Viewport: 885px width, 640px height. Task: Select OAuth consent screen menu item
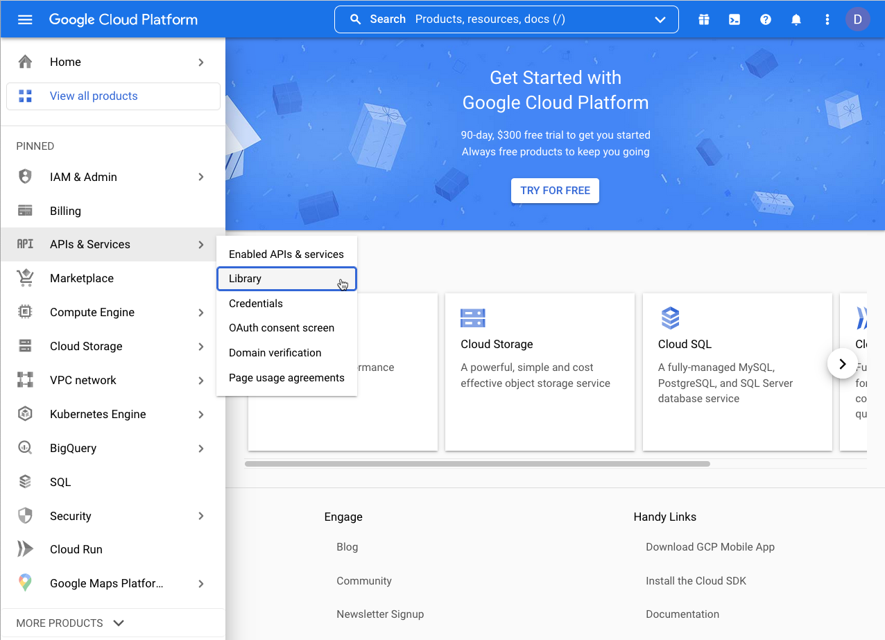tap(282, 328)
